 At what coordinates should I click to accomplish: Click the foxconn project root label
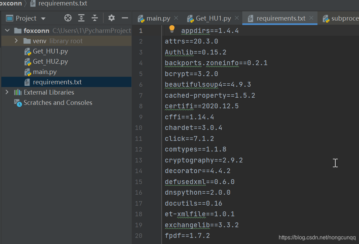pyautogui.click(x=36, y=30)
